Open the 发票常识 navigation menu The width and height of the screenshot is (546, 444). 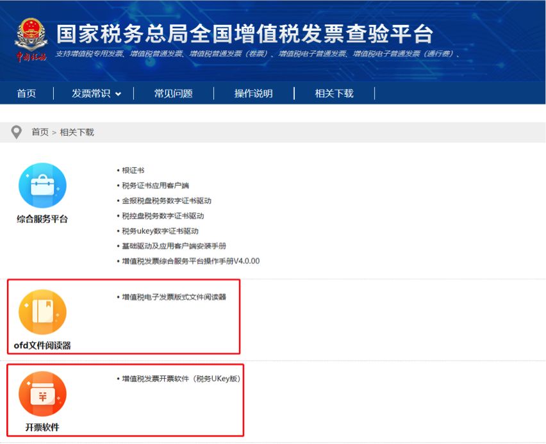coord(91,94)
